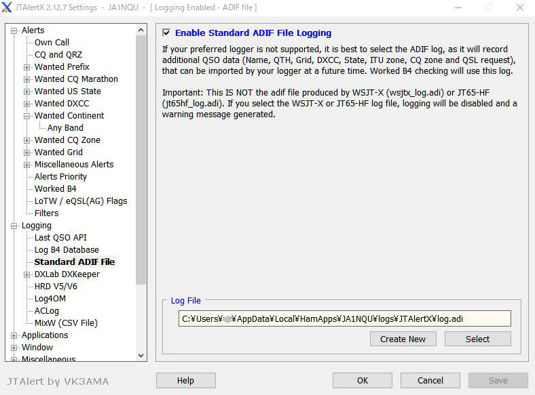
Task: Expand the Applications tree node
Action: (x=14, y=335)
